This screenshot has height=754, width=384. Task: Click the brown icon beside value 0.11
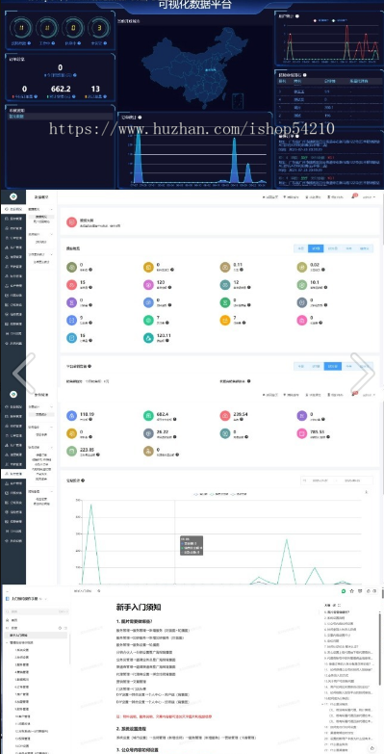[x=225, y=267]
